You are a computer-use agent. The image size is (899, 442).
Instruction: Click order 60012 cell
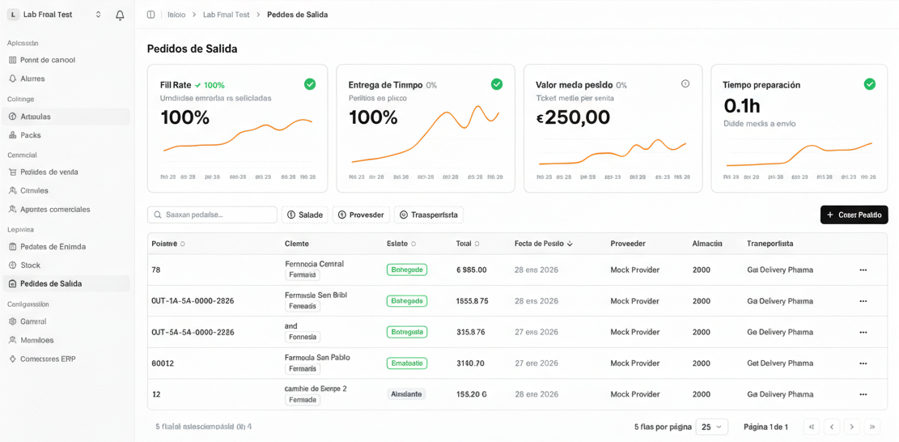click(163, 363)
